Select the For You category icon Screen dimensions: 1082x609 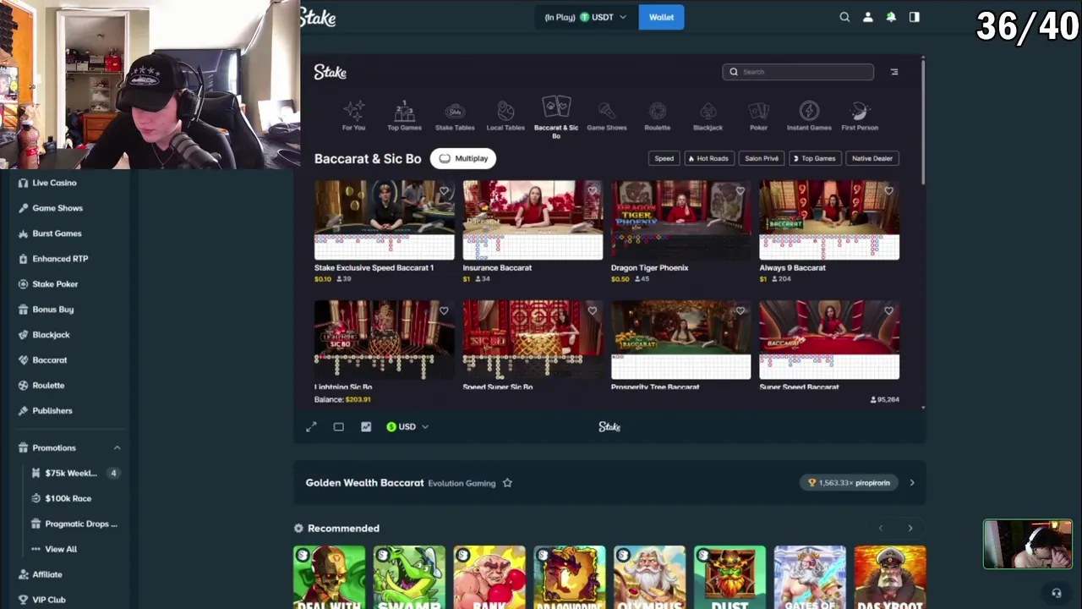pyautogui.click(x=353, y=115)
